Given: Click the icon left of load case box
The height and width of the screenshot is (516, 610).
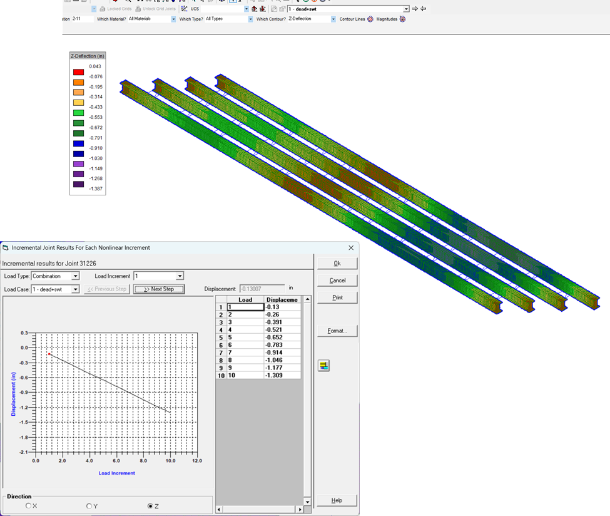Looking at the screenshot, I should (x=274, y=9).
